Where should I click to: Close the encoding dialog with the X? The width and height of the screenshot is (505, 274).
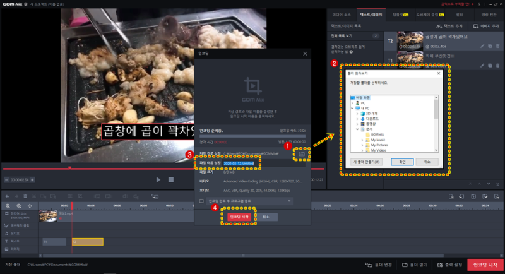pyautogui.click(x=305, y=54)
